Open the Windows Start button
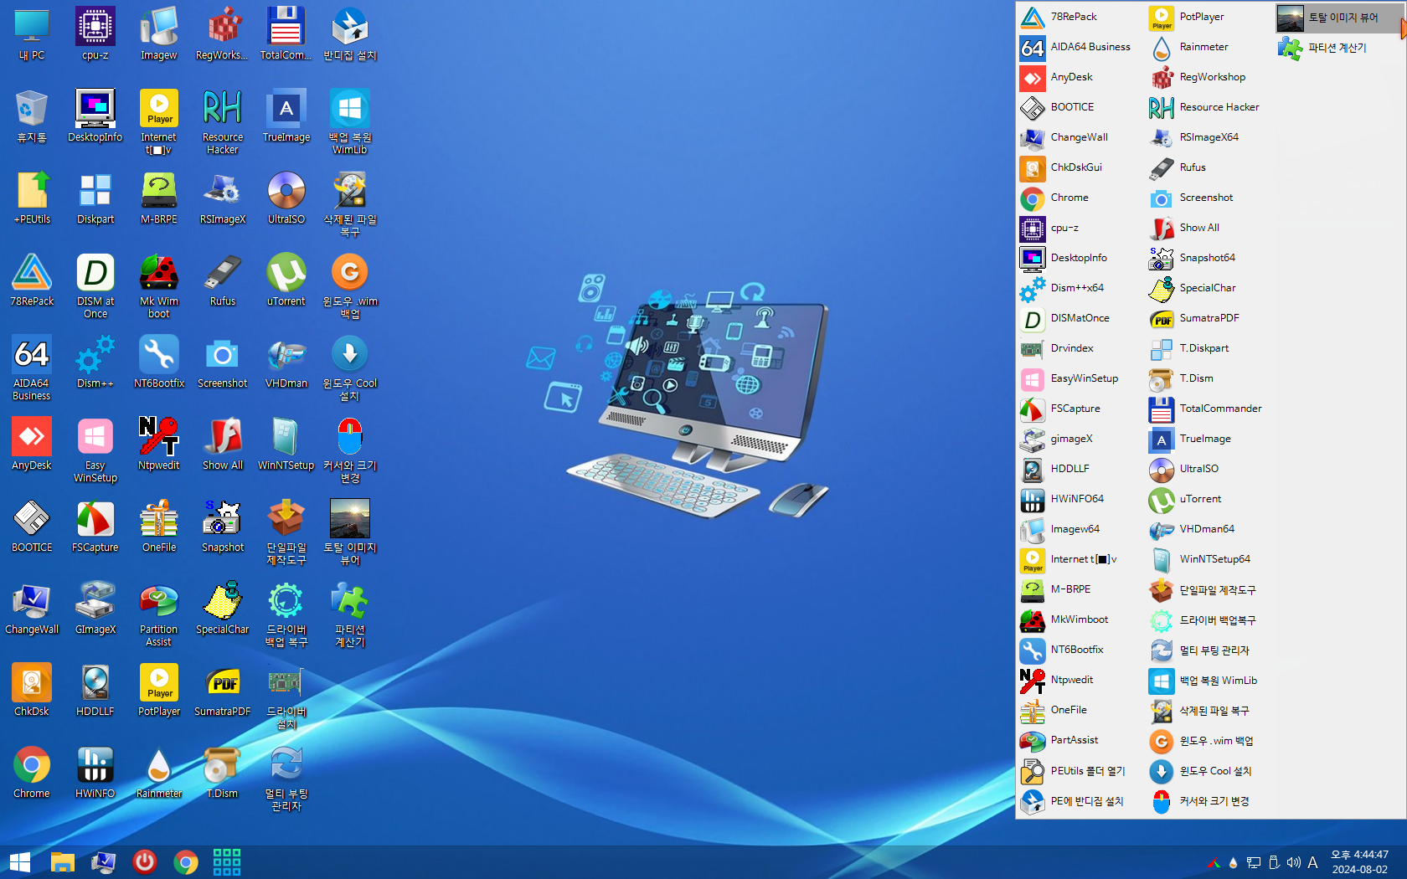This screenshot has height=879, width=1407. 20,861
